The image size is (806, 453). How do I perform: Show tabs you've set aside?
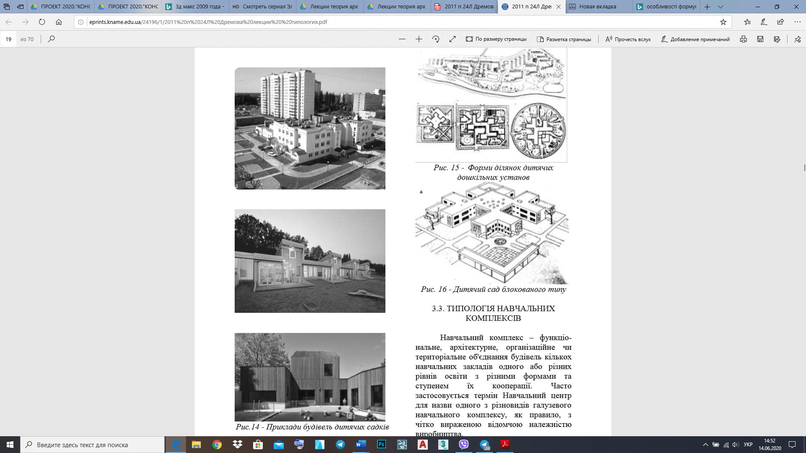(7, 7)
